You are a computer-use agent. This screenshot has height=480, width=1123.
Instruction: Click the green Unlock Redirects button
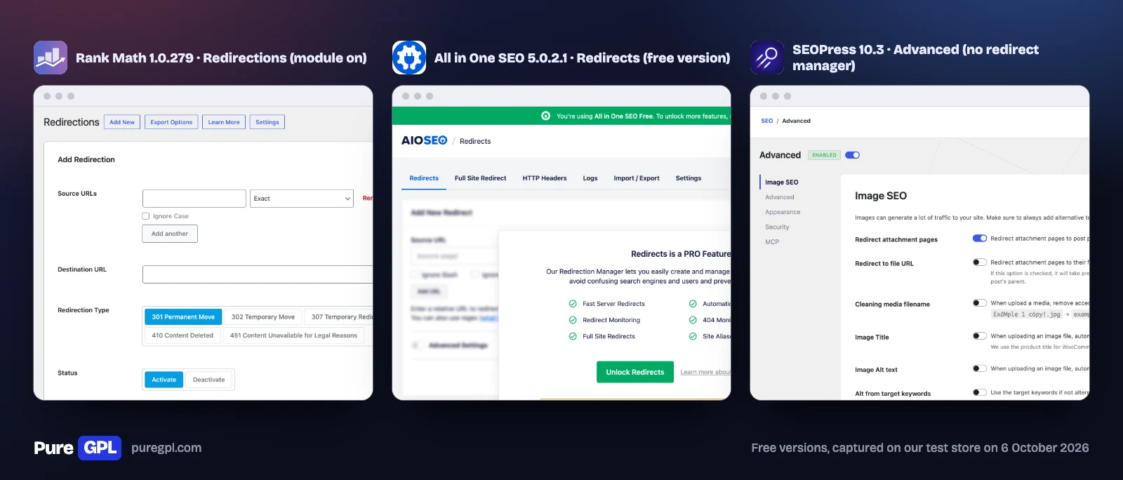pos(635,372)
